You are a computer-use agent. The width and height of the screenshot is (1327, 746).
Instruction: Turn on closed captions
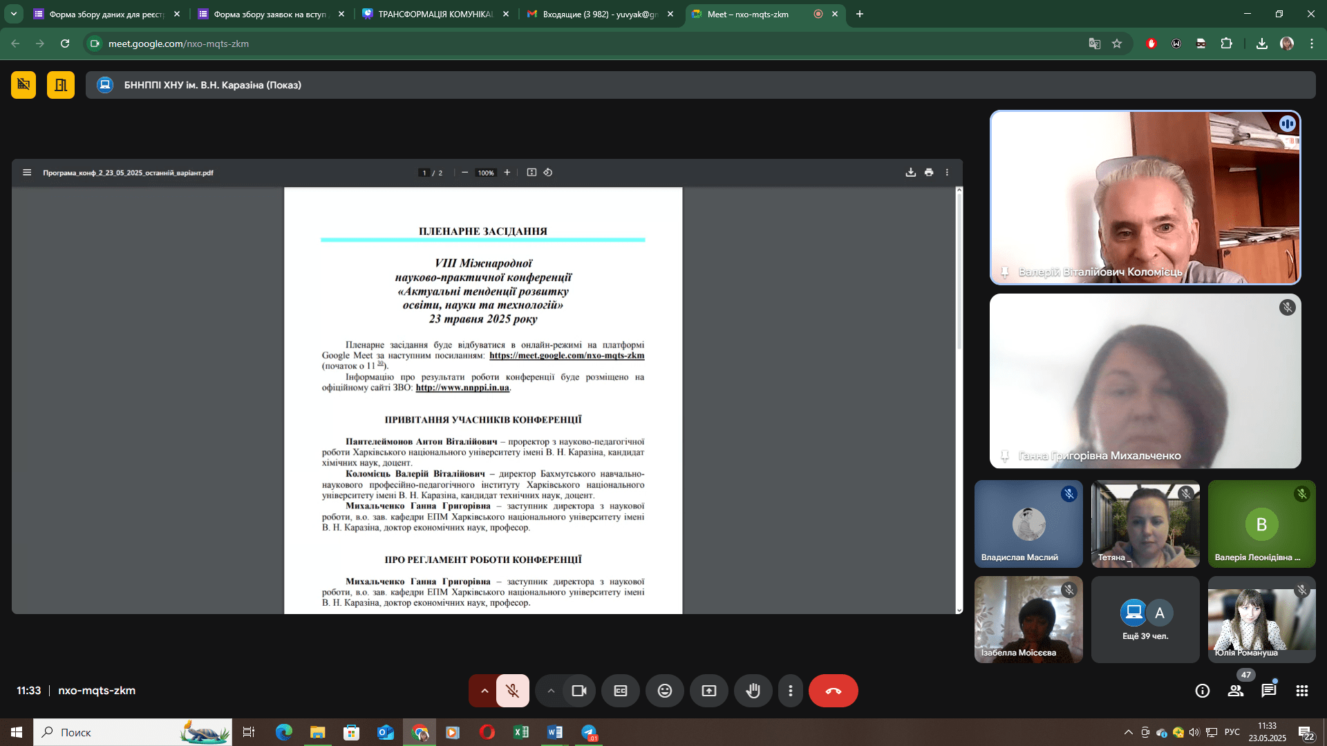pos(620,691)
